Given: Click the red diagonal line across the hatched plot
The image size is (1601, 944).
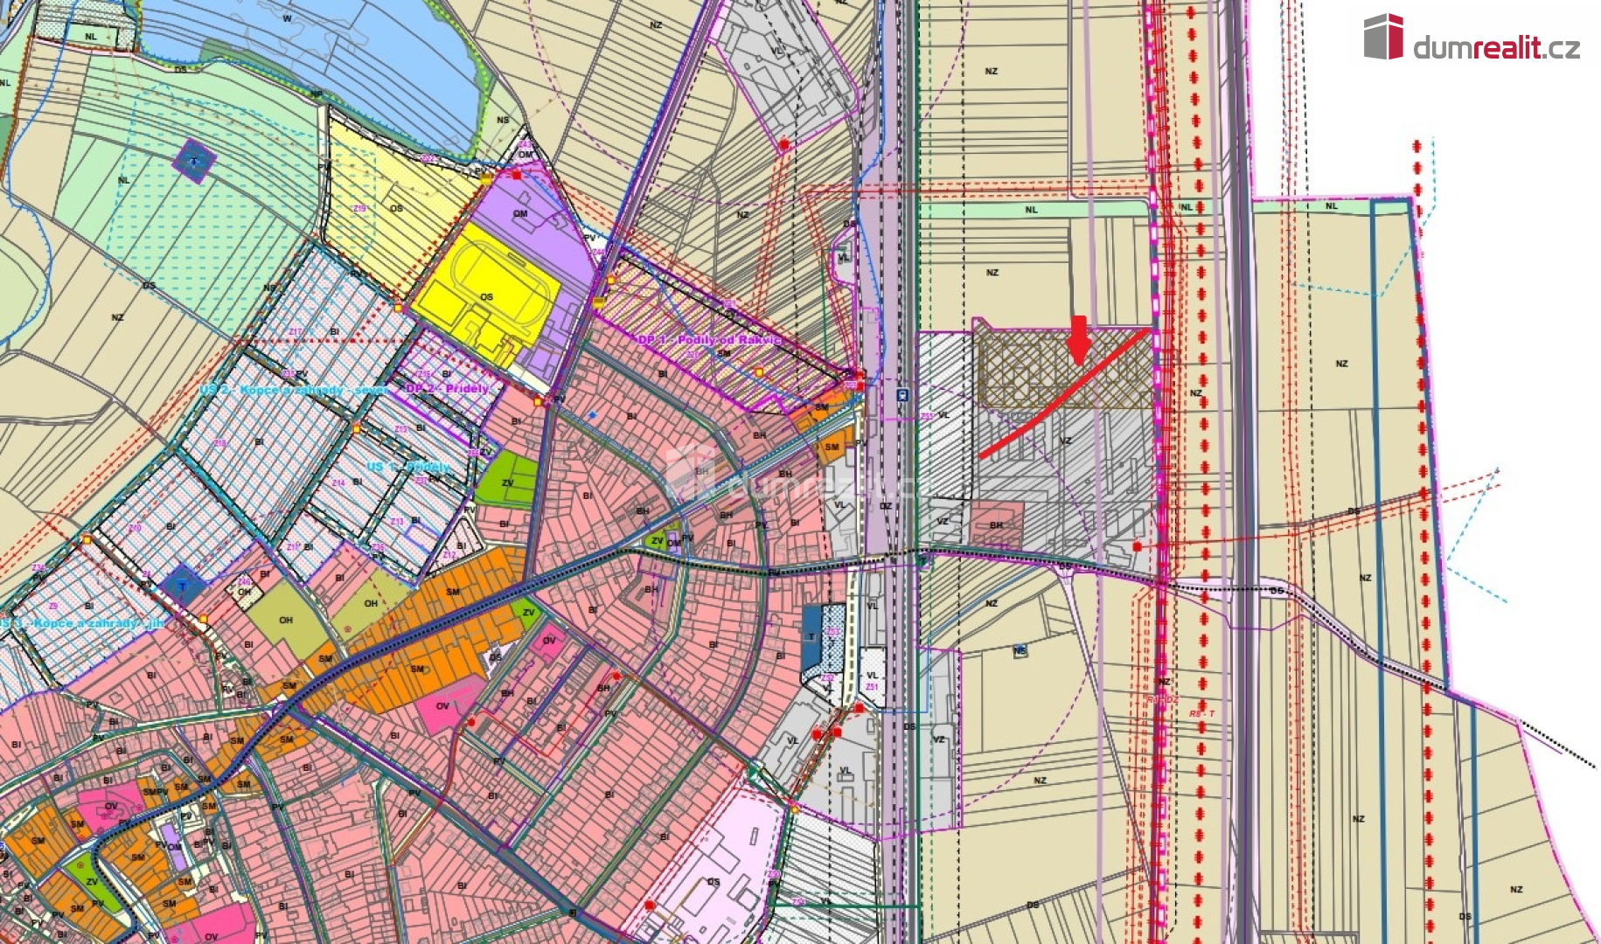Looking at the screenshot, I should (x=1063, y=393).
